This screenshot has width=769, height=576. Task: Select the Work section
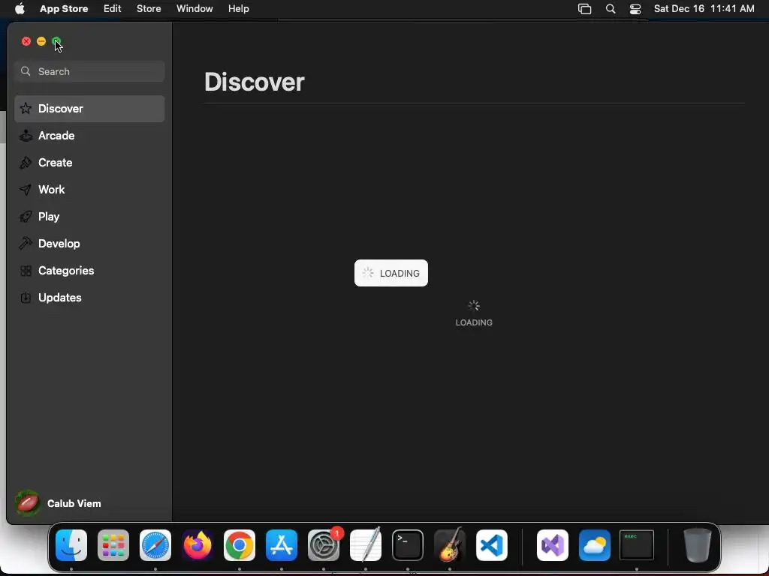(x=89, y=190)
